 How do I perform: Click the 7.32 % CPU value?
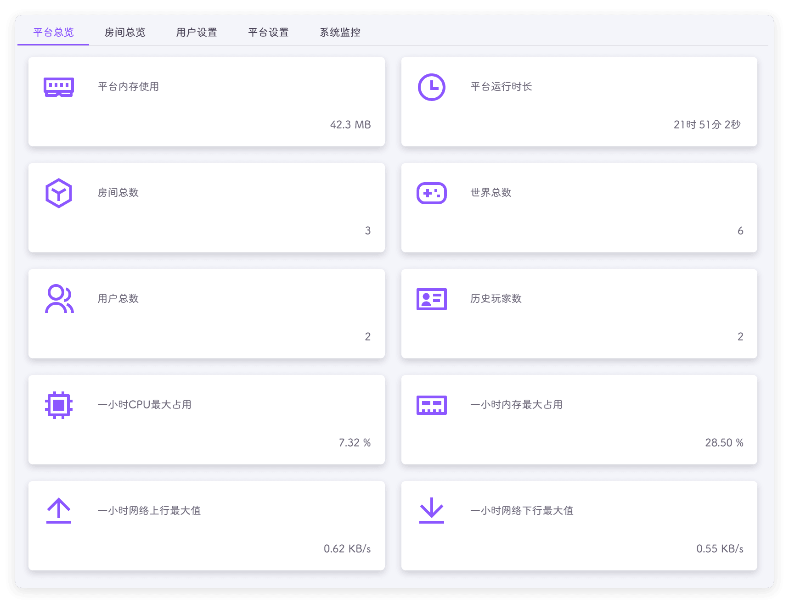(354, 443)
